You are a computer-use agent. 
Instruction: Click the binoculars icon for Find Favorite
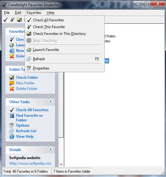point(12,116)
